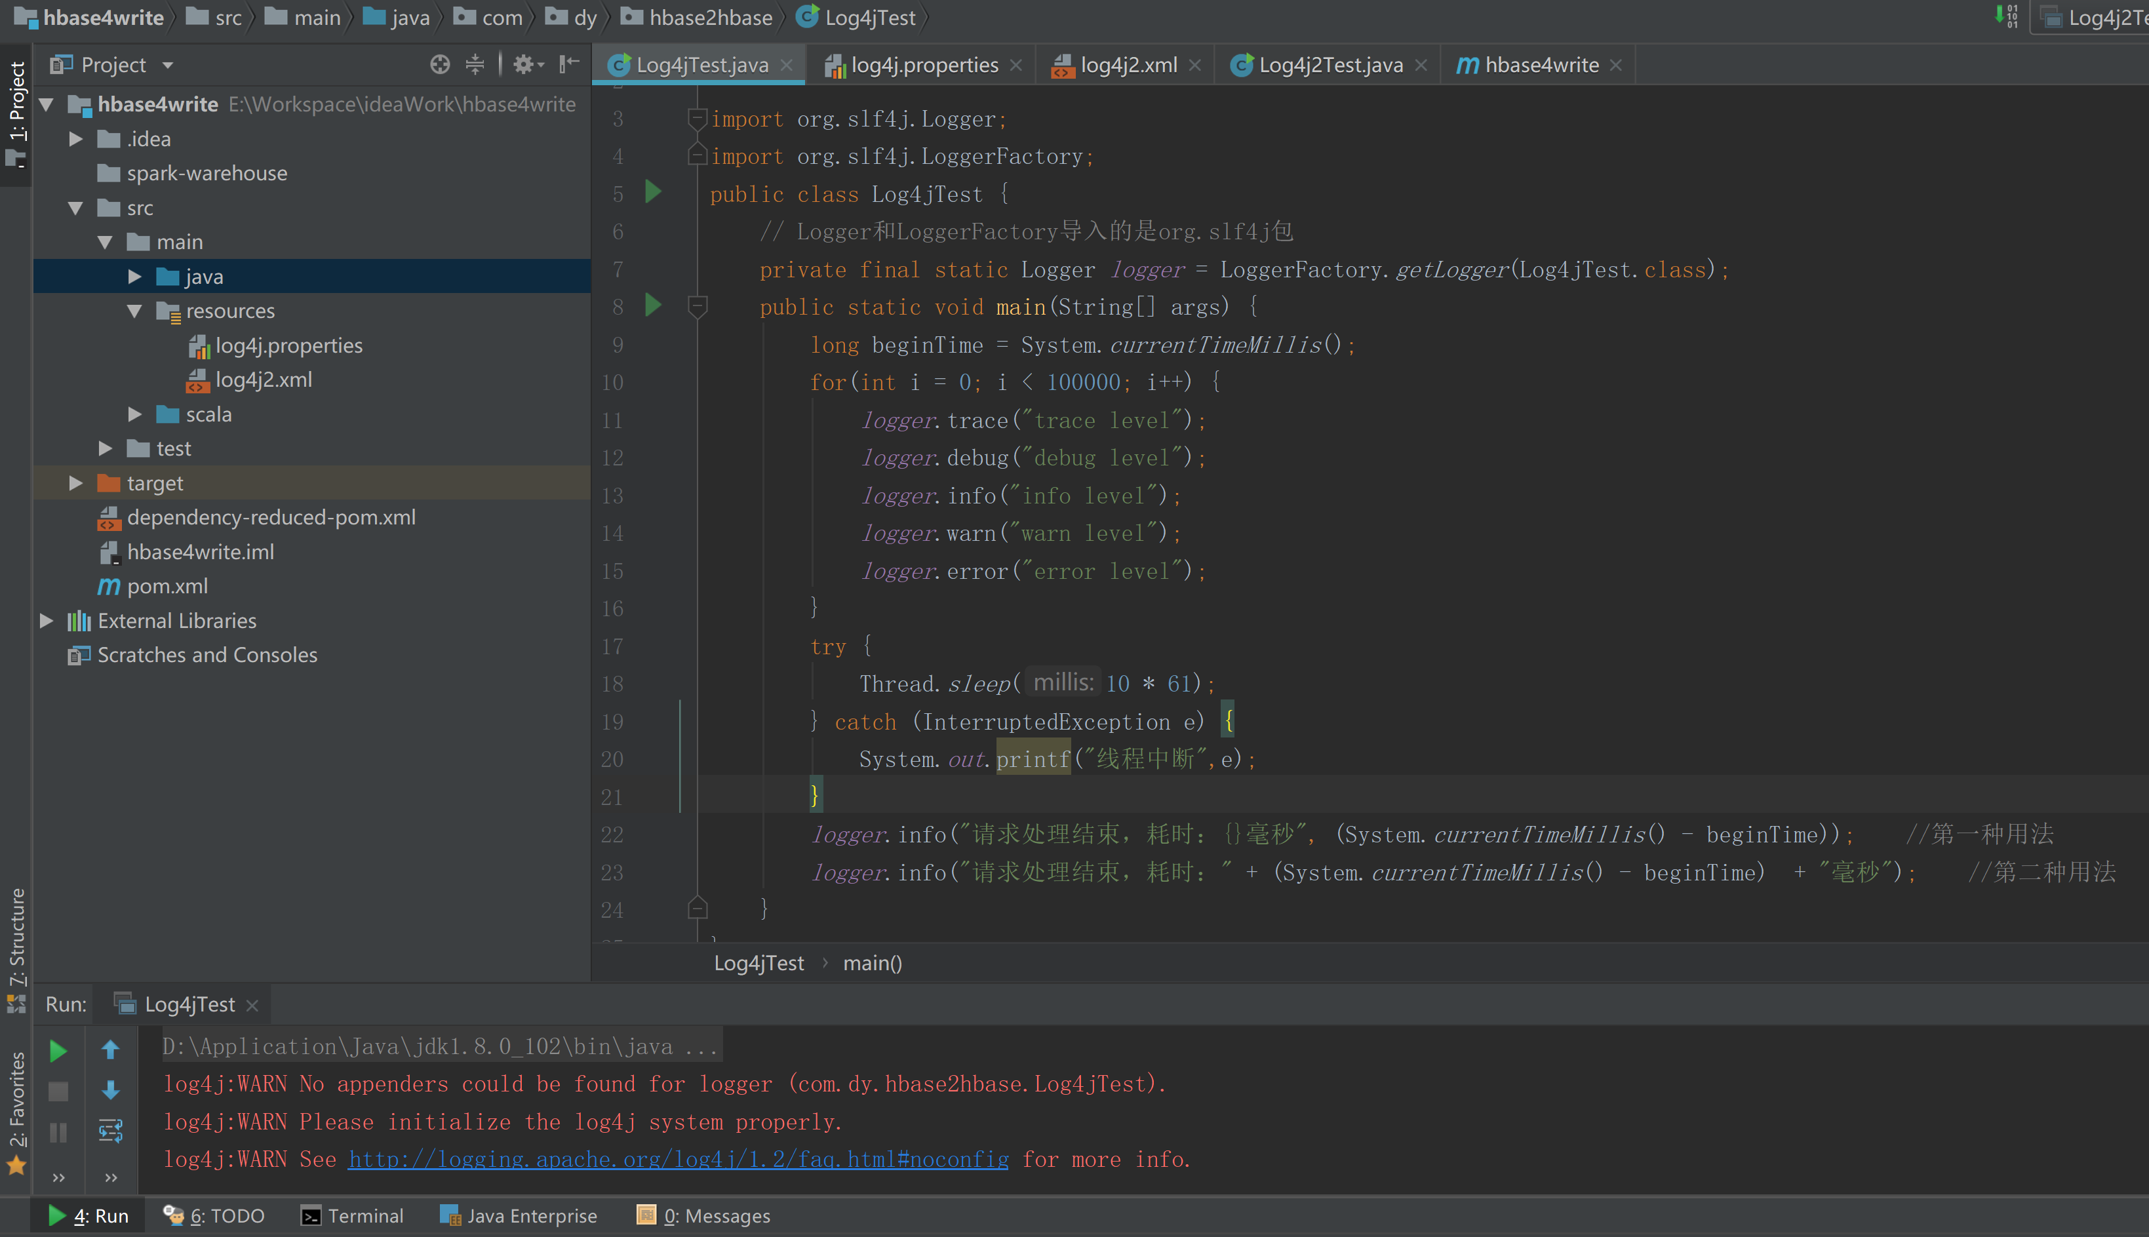
Task: Click the Stop button in Run panel
Action: tap(58, 1091)
